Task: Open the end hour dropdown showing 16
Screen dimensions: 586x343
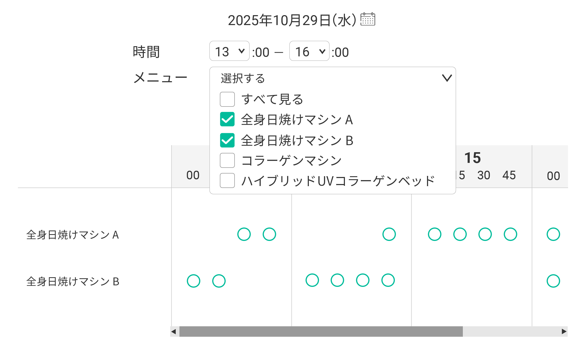Action: tap(309, 51)
